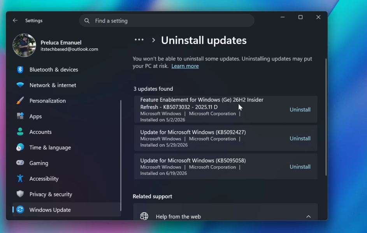This screenshot has width=367, height=233.
Task: Open the Preluca Emanuel account name
Action: point(61,42)
